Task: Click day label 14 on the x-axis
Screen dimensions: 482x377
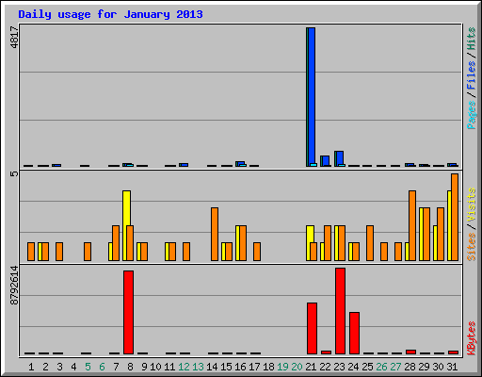Action: tap(212, 367)
